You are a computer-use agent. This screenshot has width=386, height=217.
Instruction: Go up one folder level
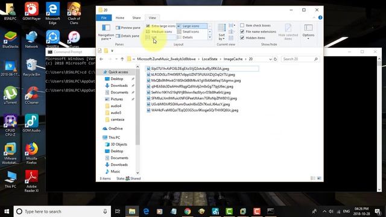click(122, 59)
